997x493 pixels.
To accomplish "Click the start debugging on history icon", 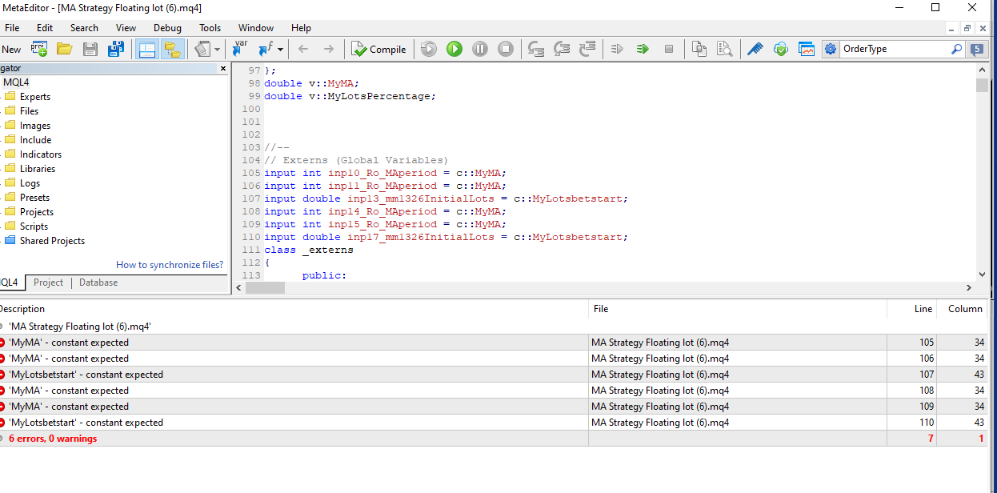I will click(429, 49).
